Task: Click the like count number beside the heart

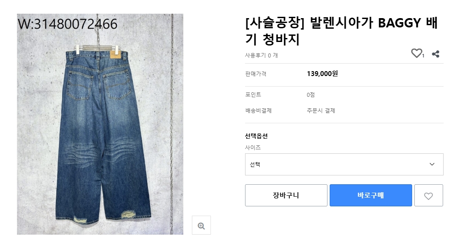Action: coord(423,56)
